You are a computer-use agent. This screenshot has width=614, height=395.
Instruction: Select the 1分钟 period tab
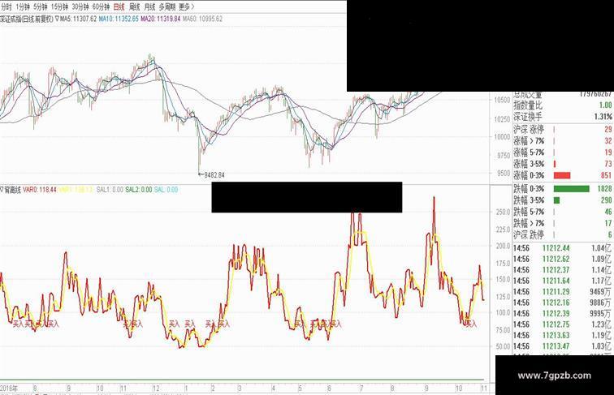[23, 7]
